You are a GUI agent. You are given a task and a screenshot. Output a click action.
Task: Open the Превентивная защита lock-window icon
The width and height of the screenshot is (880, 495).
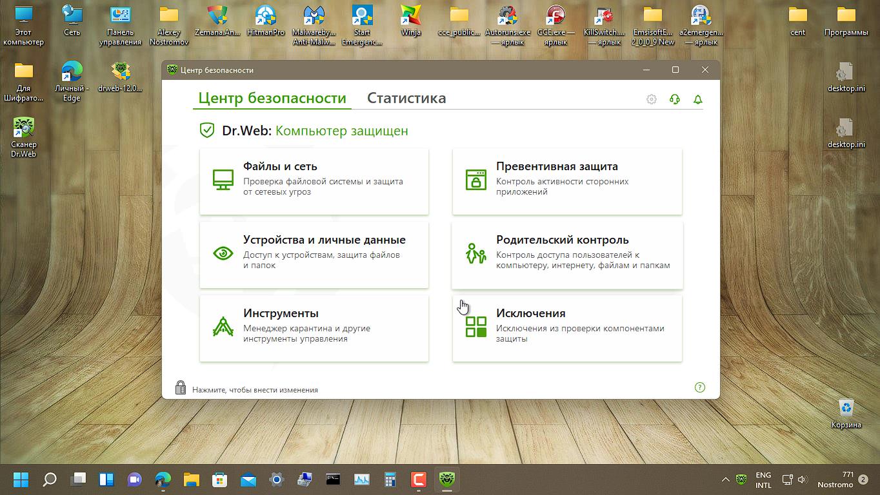tap(476, 179)
